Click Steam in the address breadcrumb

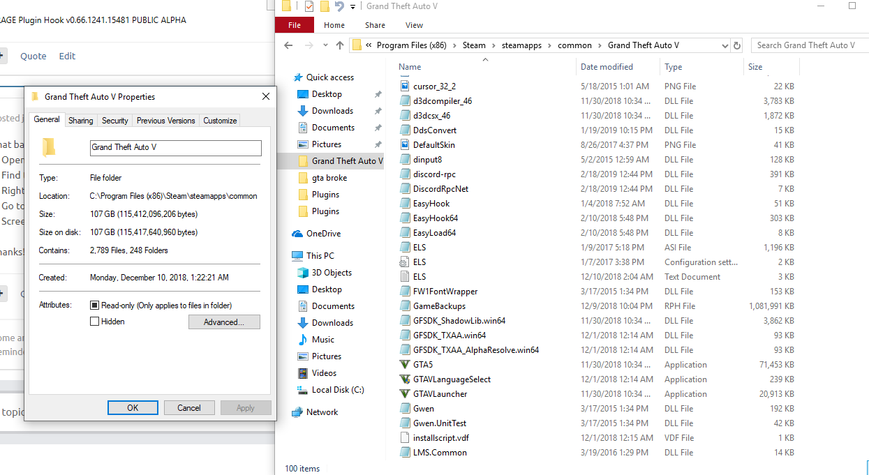tap(474, 45)
